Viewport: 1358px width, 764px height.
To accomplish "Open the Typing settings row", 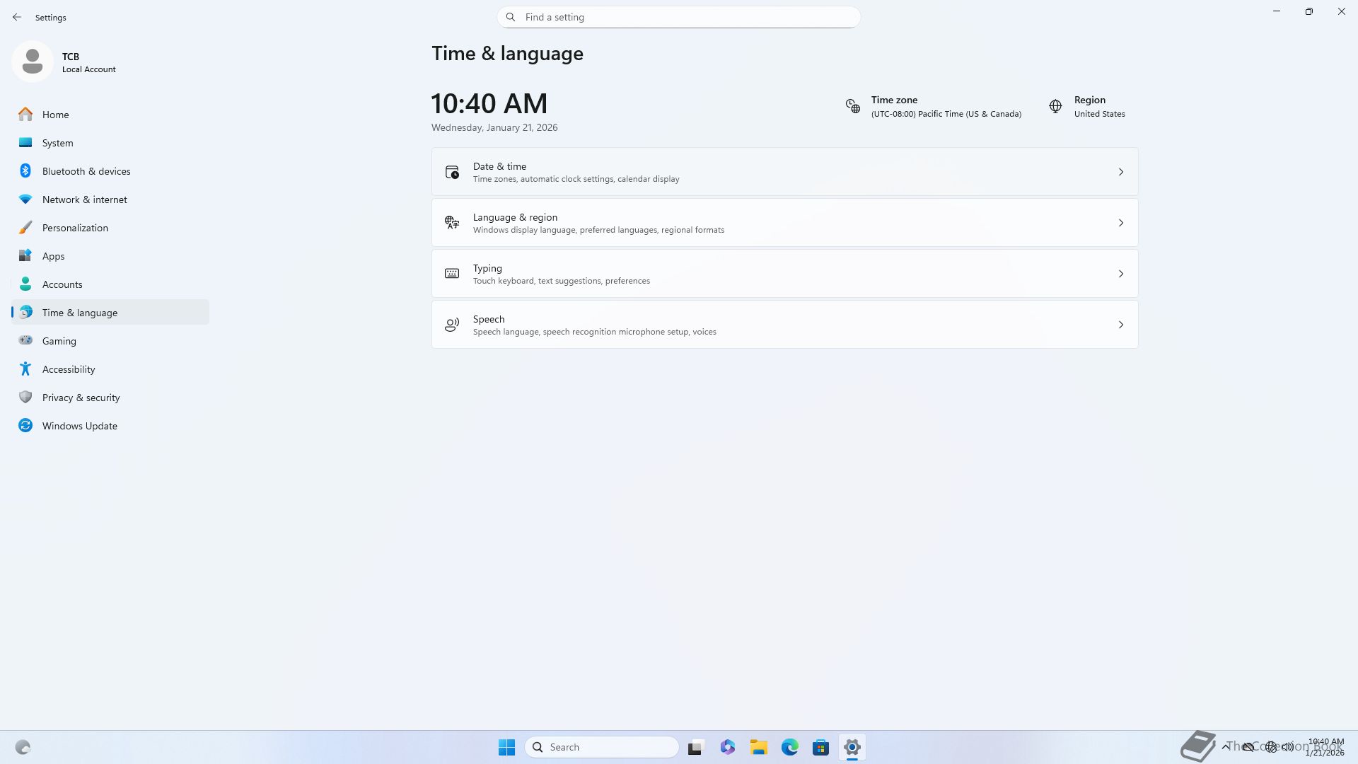I will point(784,274).
